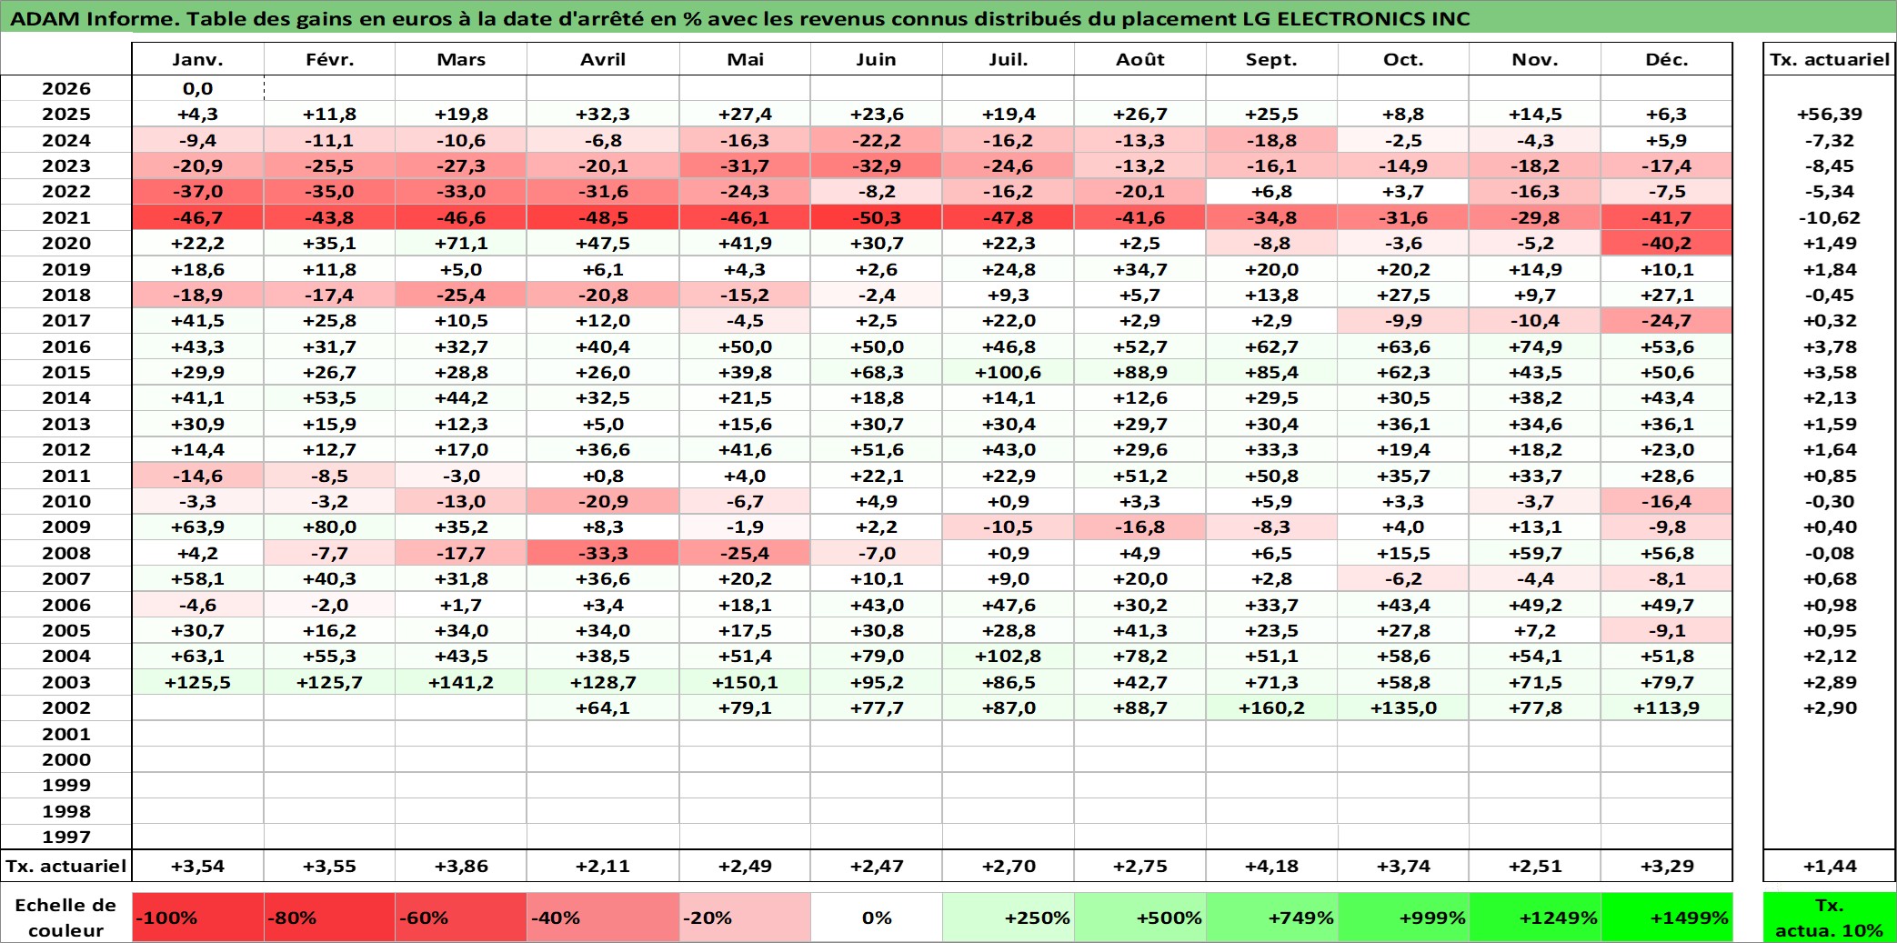Click the Juil. column header
This screenshot has width=1897, height=943.
[1009, 59]
